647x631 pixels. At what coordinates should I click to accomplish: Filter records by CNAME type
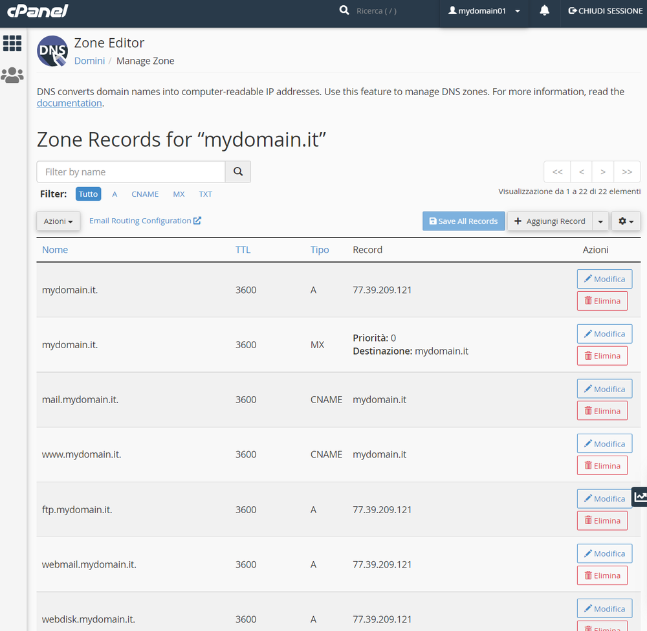(x=145, y=194)
